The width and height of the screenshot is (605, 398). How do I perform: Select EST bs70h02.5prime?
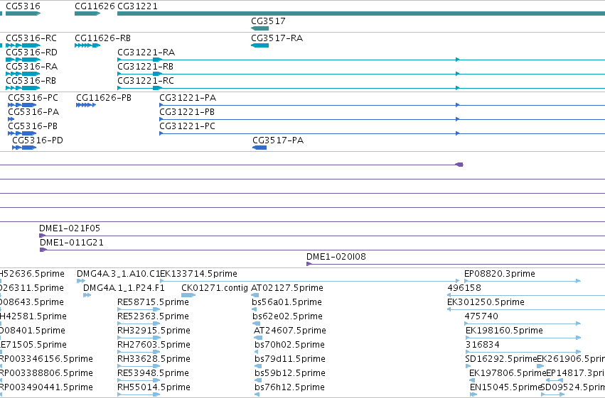290,345
